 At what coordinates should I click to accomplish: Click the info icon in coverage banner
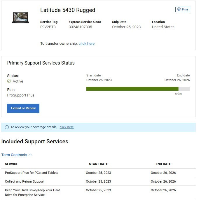(x=7, y=127)
